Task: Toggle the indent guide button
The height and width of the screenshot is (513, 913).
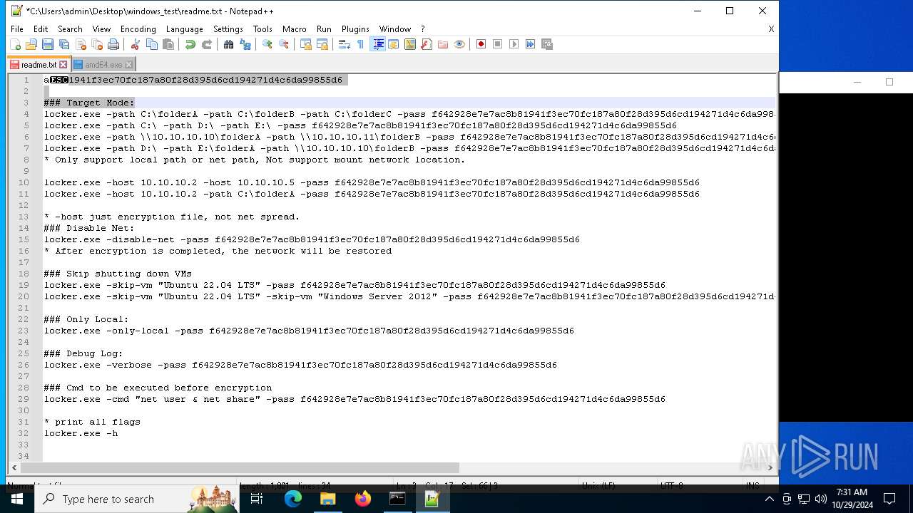Action: click(378, 44)
